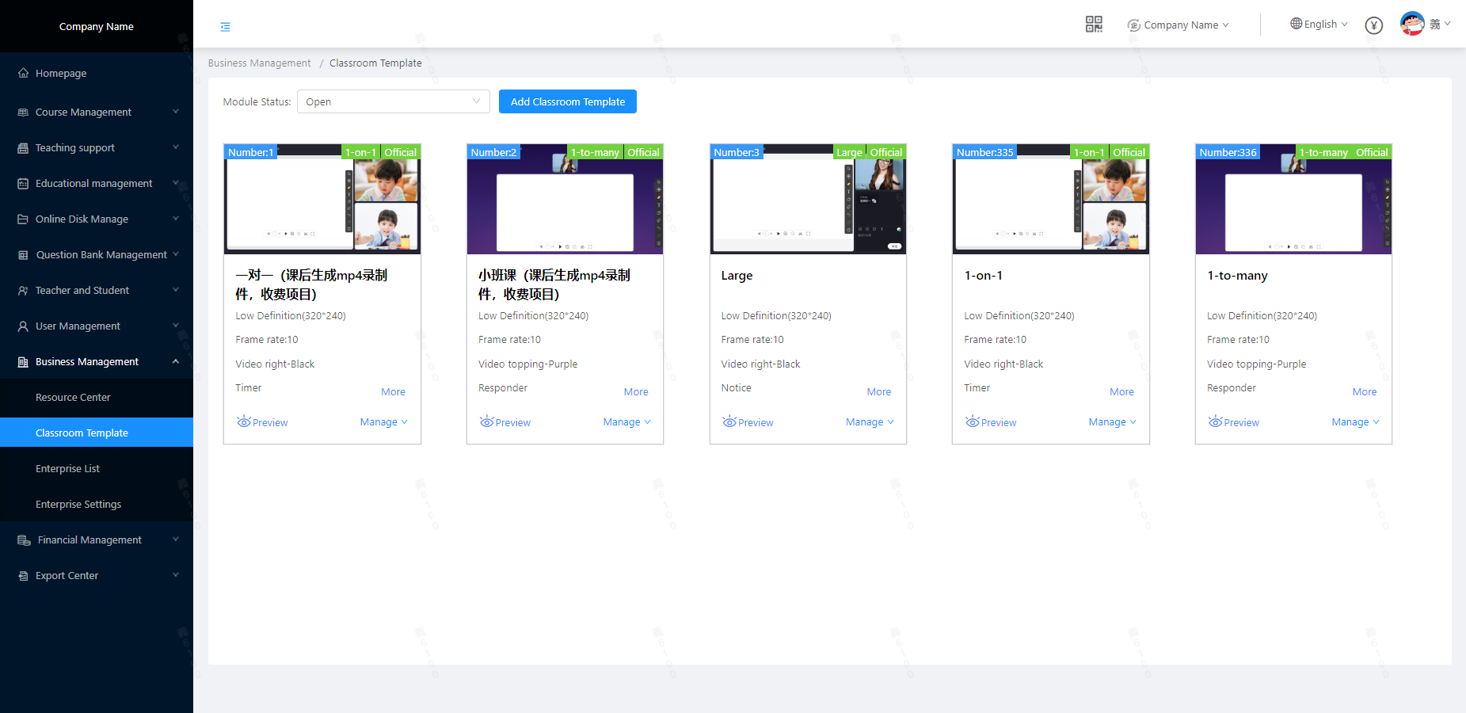Image resolution: width=1466 pixels, height=713 pixels.
Task: Click the Financial Management sidebar icon
Action: point(24,540)
